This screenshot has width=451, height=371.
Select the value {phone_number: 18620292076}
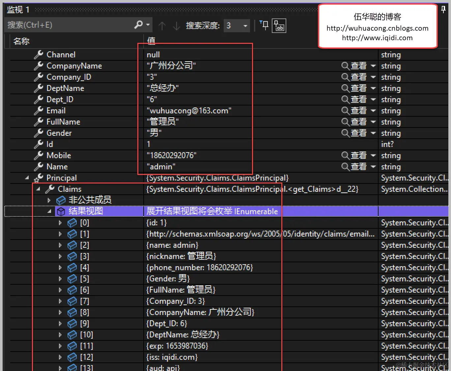200,268
